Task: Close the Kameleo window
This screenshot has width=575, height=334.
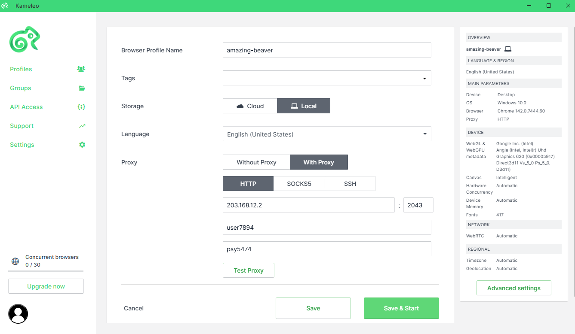Action: coord(567,6)
